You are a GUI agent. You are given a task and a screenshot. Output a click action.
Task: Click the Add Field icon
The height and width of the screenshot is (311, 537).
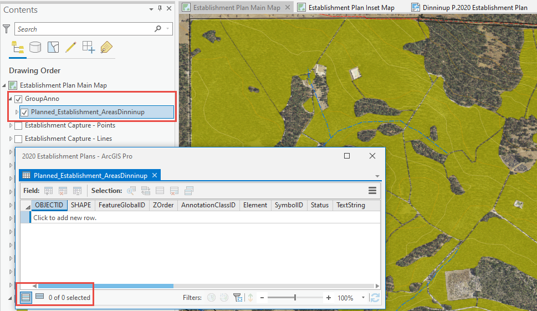(x=49, y=191)
